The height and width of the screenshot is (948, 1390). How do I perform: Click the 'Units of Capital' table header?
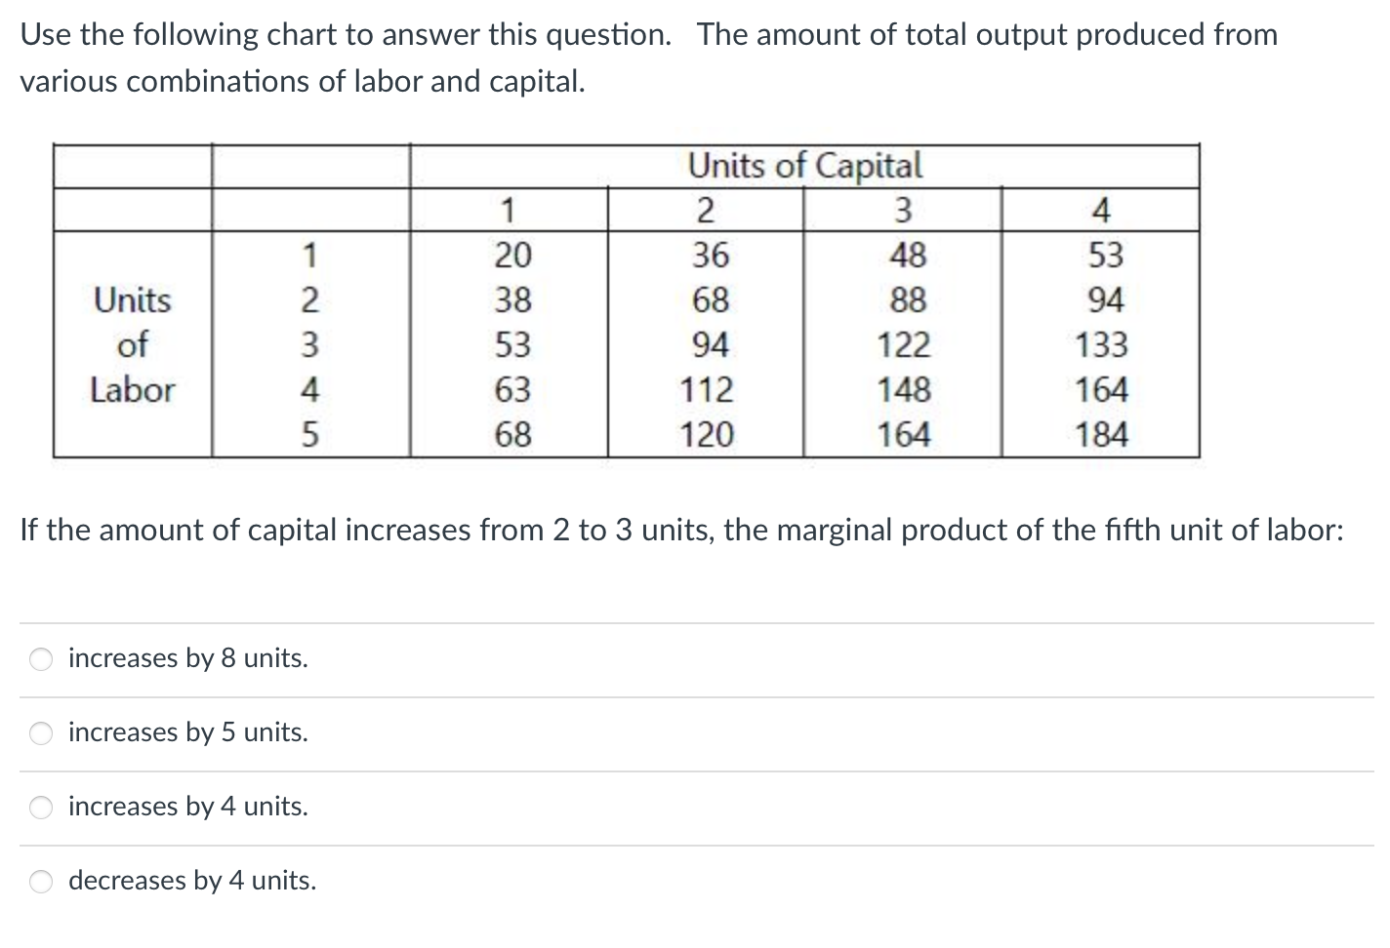tap(804, 166)
